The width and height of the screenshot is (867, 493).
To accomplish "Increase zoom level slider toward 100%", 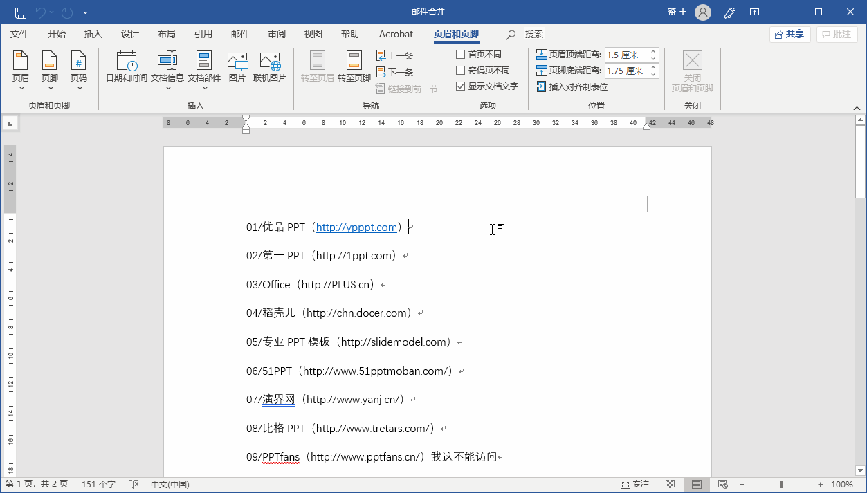I will [820, 484].
